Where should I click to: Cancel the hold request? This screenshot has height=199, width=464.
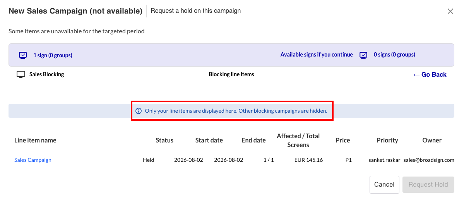(384, 185)
